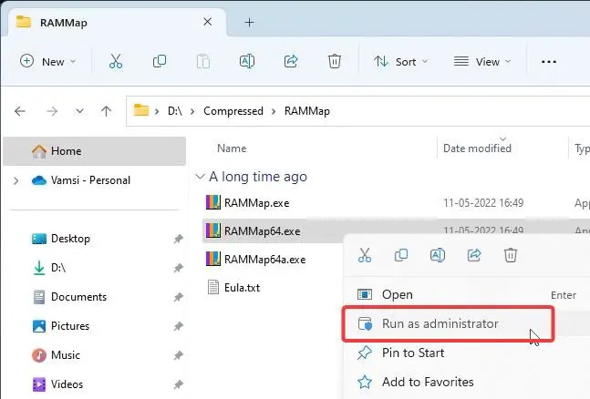Open the View dropdown menu
Image resolution: width=590 pixels, height=399 pixels.
pyautogui.click(x=482, y=61)
